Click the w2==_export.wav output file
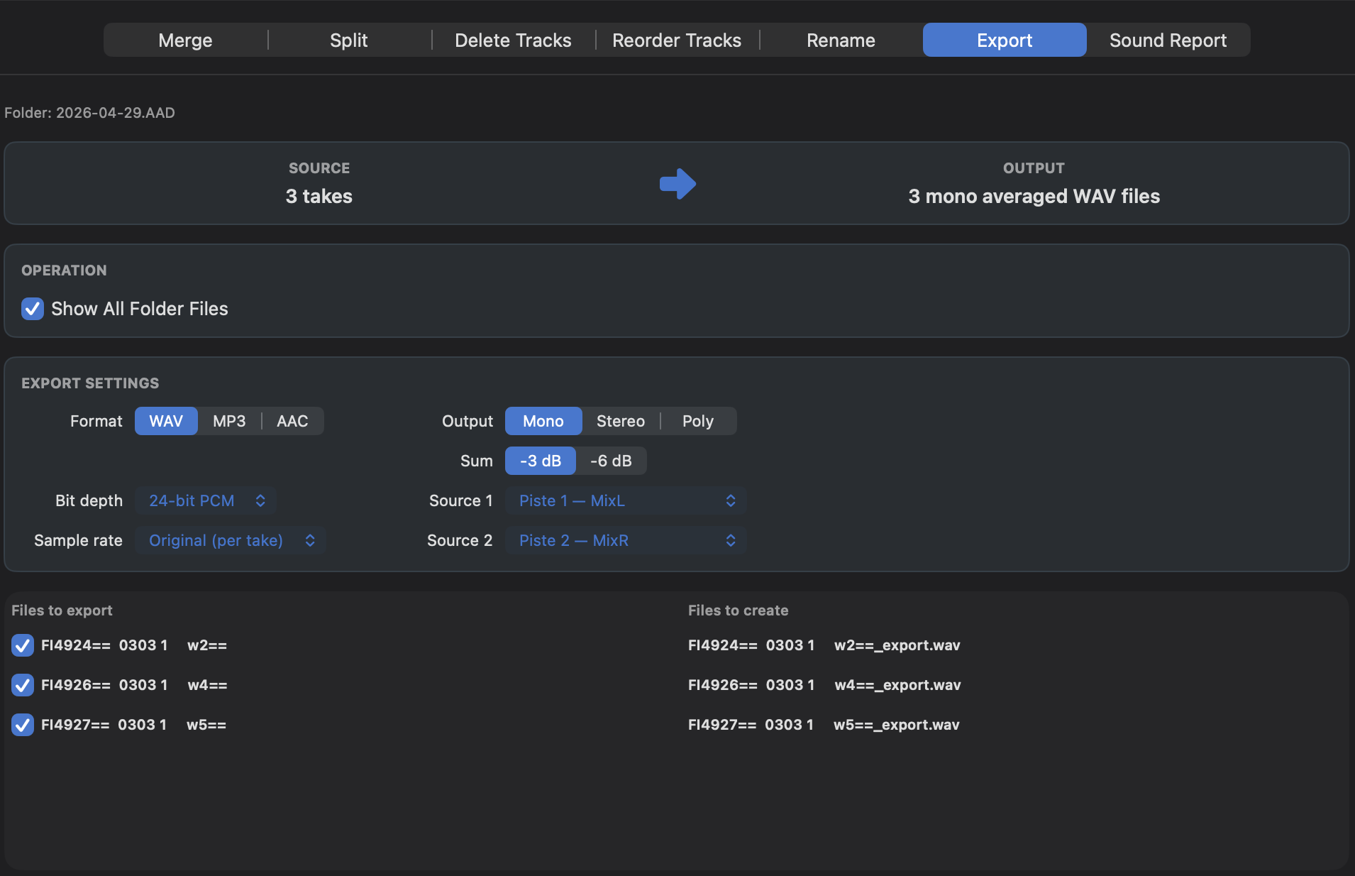Screen dimensions: 1355x876 [x=824, y=645]
